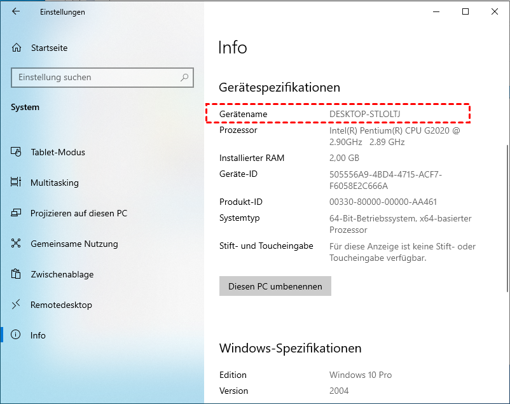Click the Zwischenablage clipboard icon
The width and height of the screenshot is (510, 404).
click(x=17, y=274)
